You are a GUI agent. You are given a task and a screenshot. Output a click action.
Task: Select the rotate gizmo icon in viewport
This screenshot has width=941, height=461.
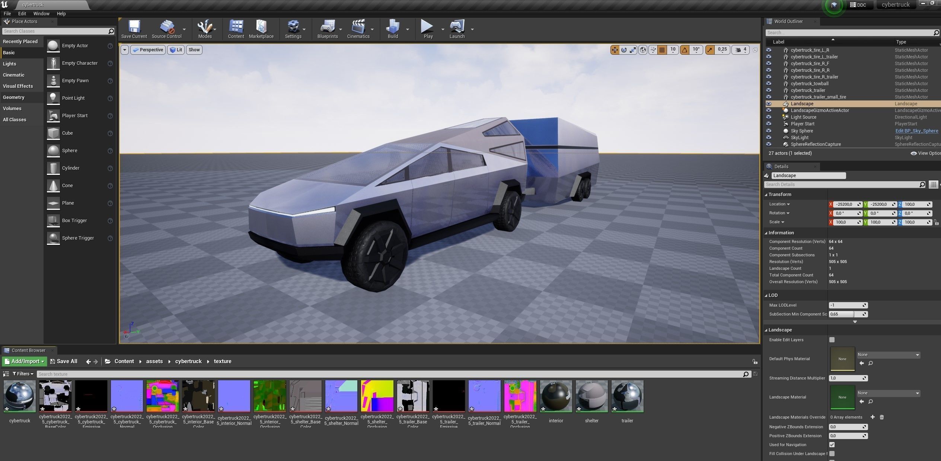pos(624,50)
